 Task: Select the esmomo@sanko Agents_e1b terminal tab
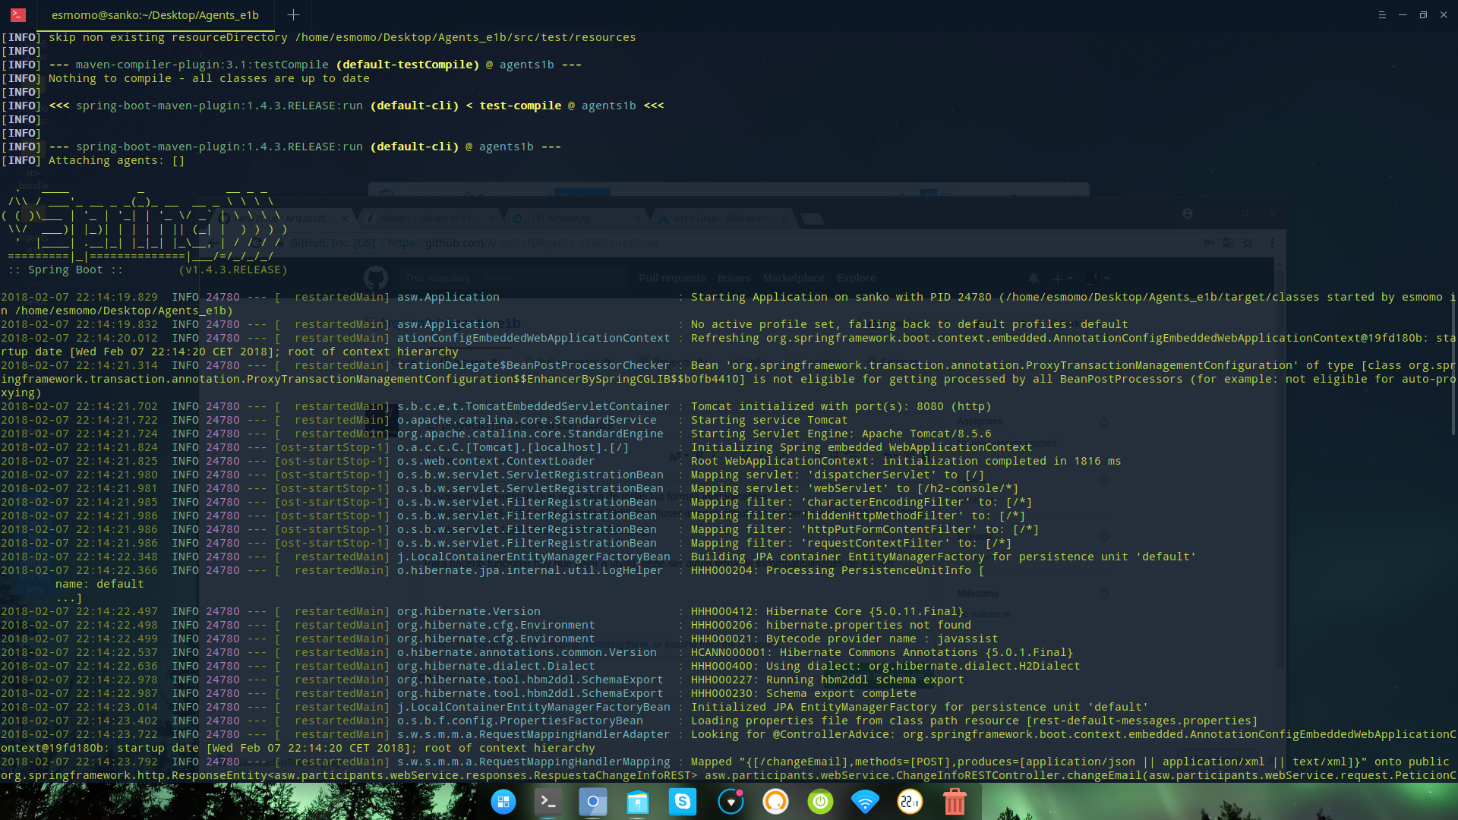coord(155,14)
